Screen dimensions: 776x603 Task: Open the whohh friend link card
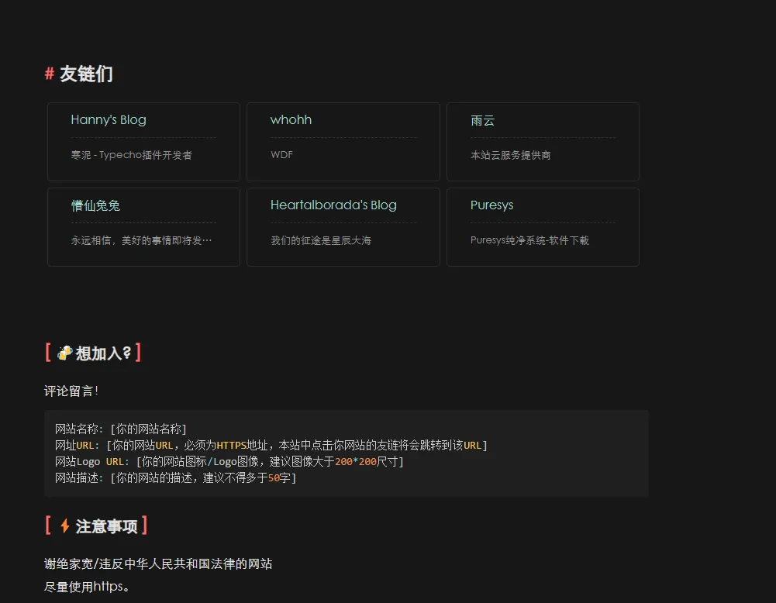point(343,141)
